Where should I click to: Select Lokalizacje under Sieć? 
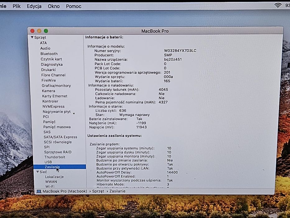54,177
